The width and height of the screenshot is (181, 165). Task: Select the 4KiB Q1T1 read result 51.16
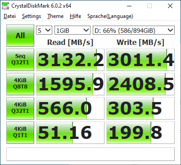click(70, 133)
